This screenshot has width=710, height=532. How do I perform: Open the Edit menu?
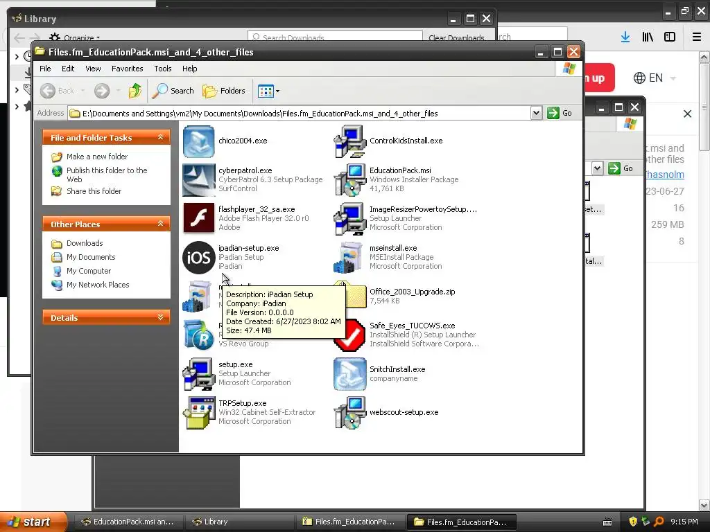[68, 69]
